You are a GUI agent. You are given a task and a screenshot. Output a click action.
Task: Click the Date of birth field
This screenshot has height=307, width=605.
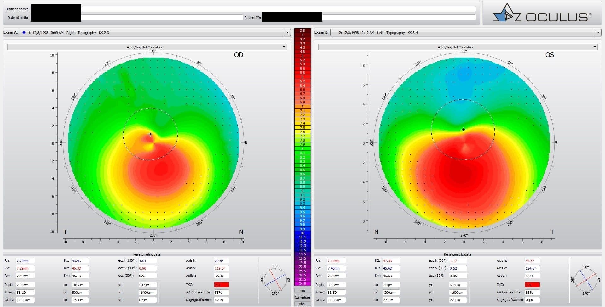pos(137,17)
